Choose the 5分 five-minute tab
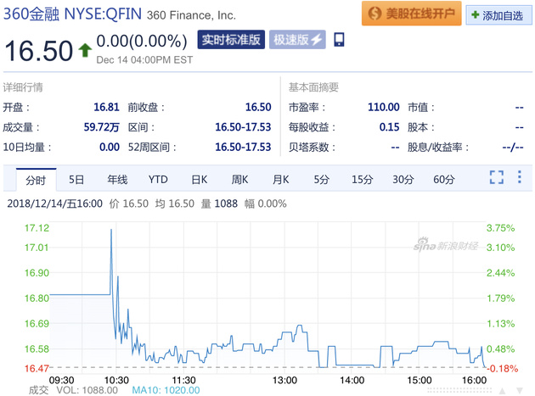The width and height of the screenshot is (535, 396). (322, 180)
